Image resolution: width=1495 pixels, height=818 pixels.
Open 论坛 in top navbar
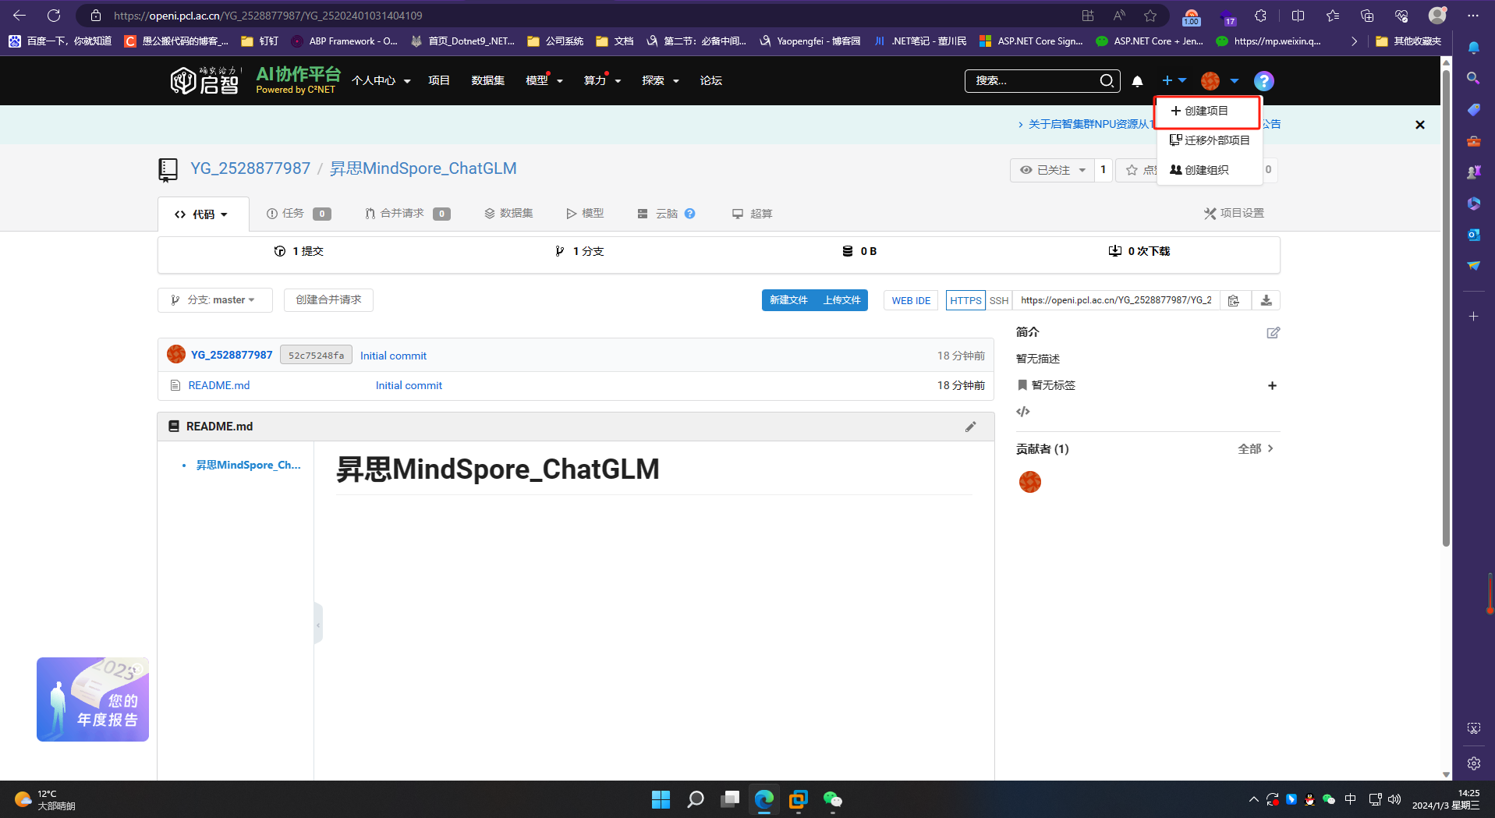click(x=710, y=81)
